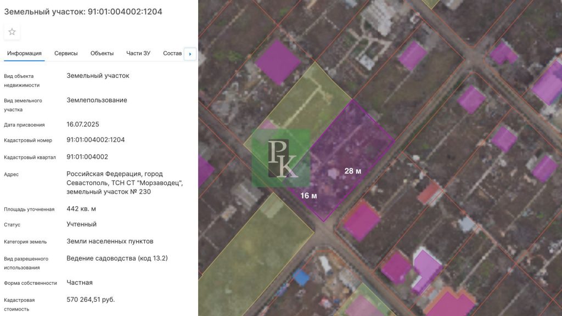Screen dimensions: 562x316
Task: Select the highlighted purple parcel on map
Action: [x=351, y=143]
